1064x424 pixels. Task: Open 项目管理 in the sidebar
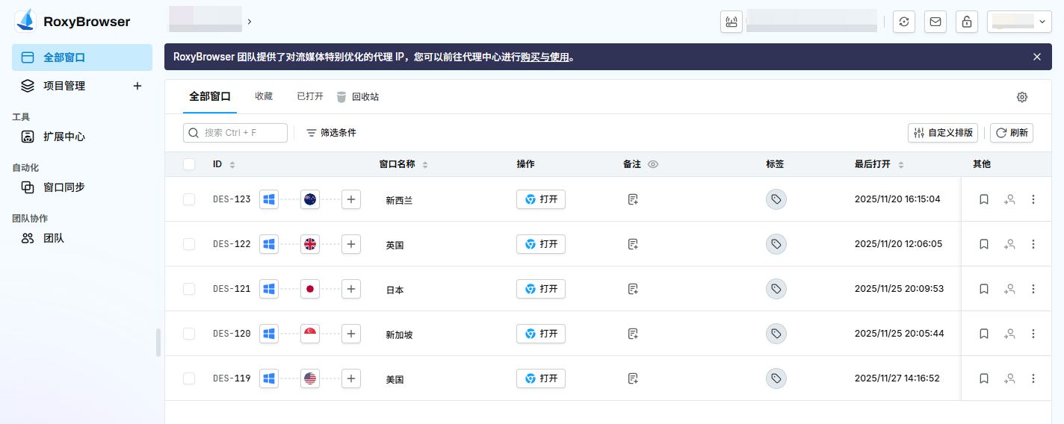(x=64, y=86)
